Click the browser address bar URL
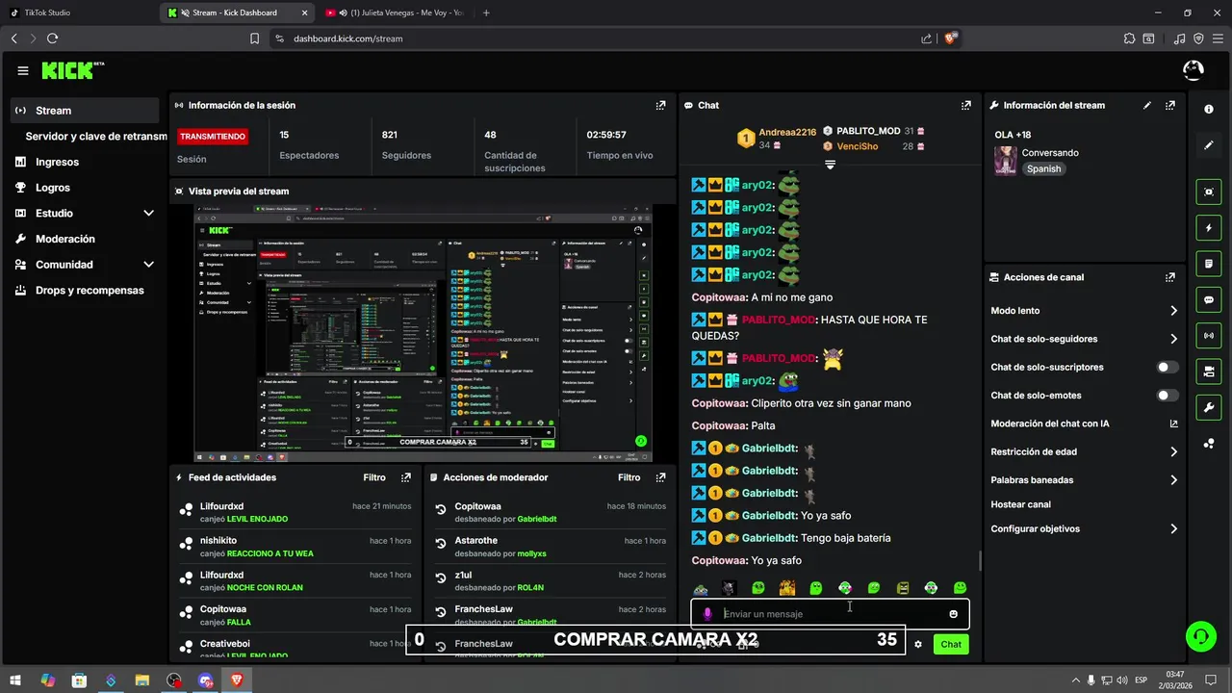 [347, 38]
